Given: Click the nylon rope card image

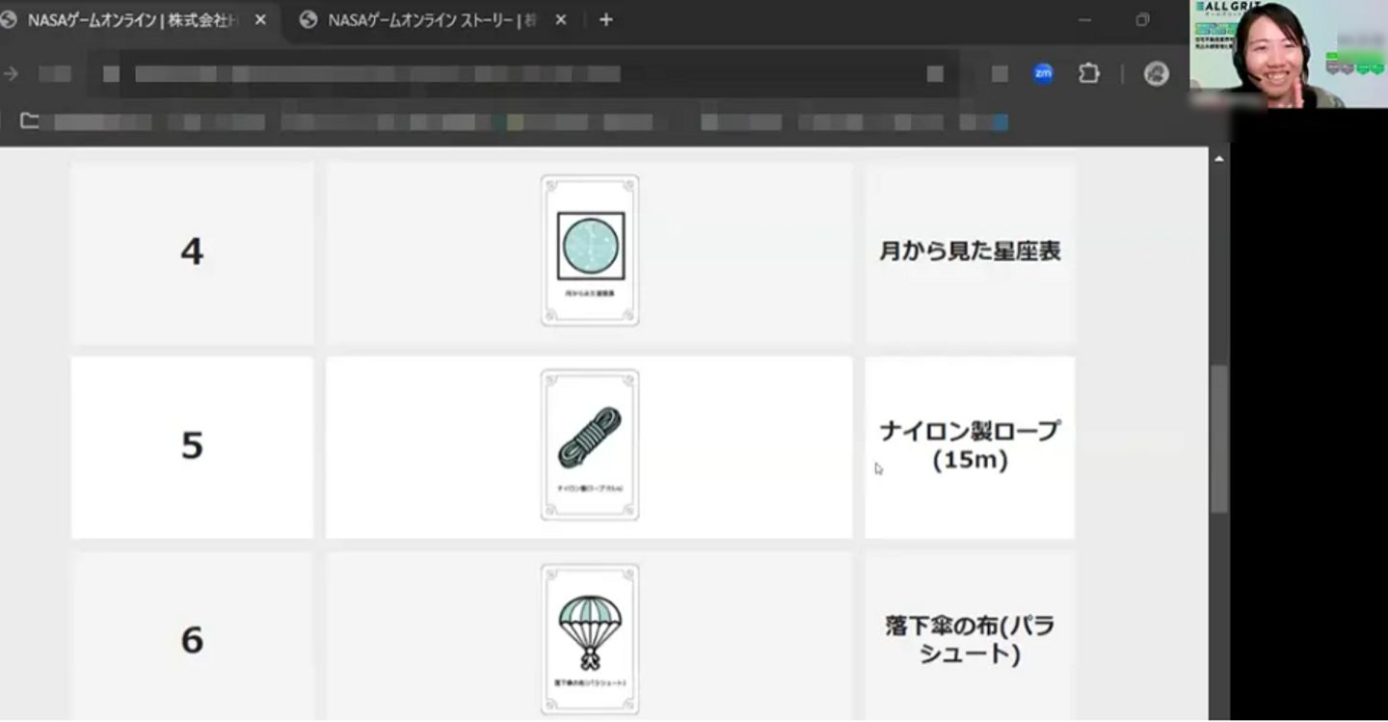Looking at the screenshot, I should tap(590, 445).
